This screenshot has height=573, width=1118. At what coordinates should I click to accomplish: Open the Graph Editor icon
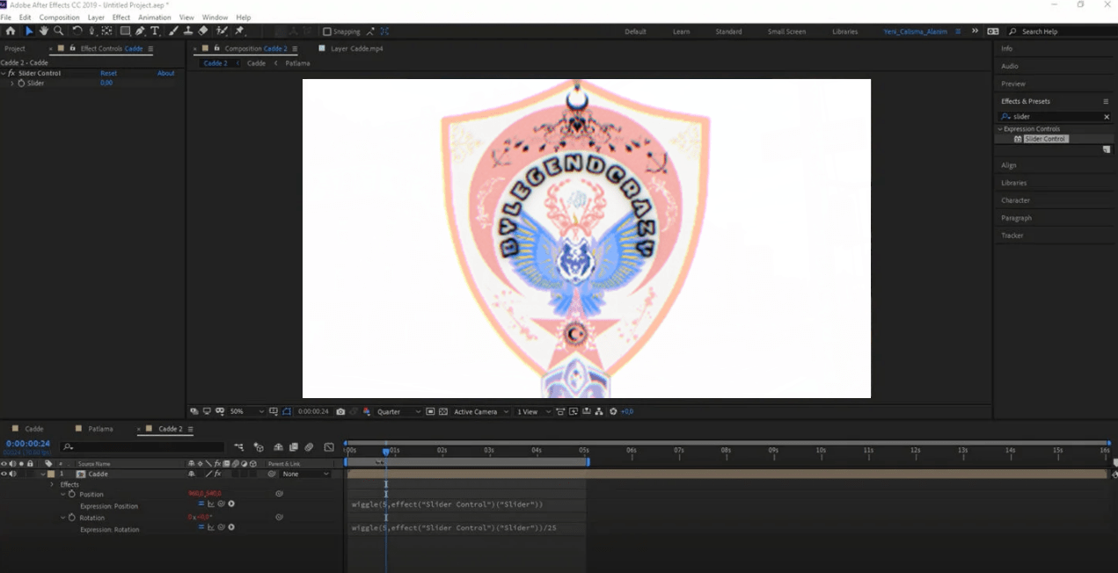(x=329, y=447)
